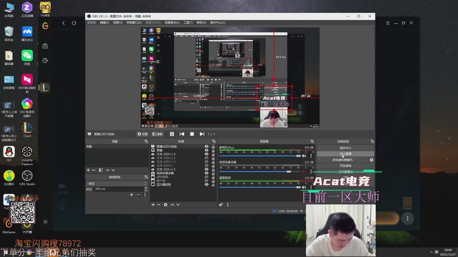Select the 文本 (GDI+) 3 source row
Viewport: 458px width, 257px height.
(x=183, y=162)
